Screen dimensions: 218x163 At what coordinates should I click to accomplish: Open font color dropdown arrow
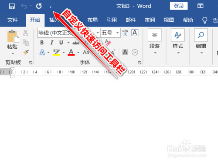[x=78, y=53]
